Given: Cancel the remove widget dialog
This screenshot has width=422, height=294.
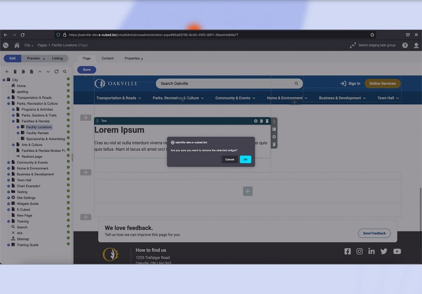Looking at the screenshot, I should point(230,159).
